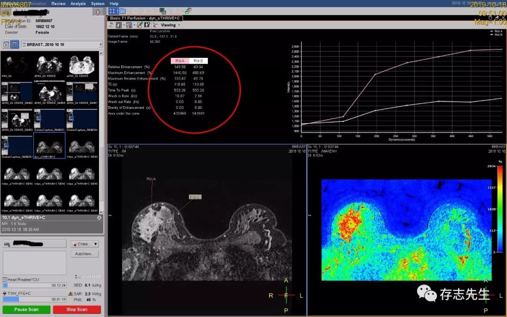The height and width of the screenshot is (317, 507).
Task: Select the Roi A column header
Action: (180, 61)
